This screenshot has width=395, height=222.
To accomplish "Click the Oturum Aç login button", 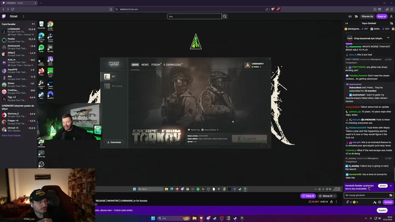I will [x=367, y=16].
